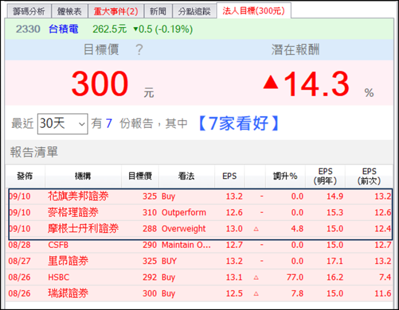Click the 【7家看好】 summary text
Screen dimensions: 399x310
[239, 123]
